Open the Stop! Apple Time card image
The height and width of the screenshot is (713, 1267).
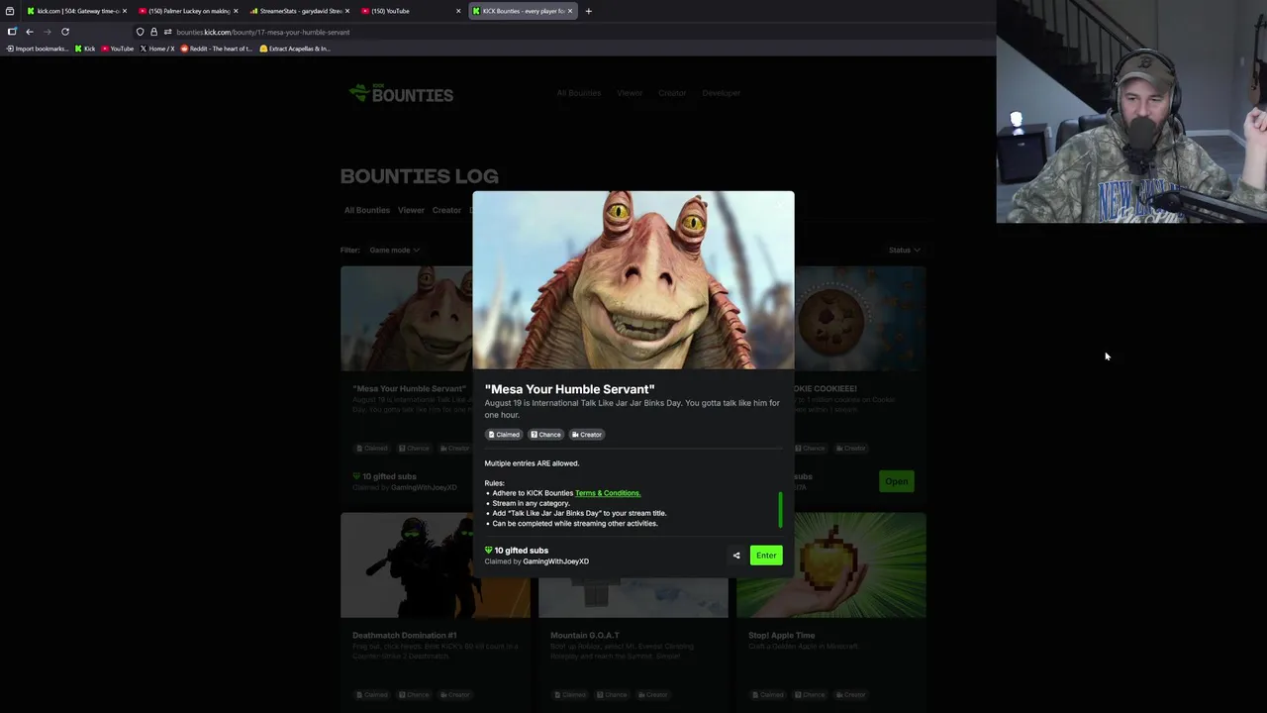coord(831,565)
